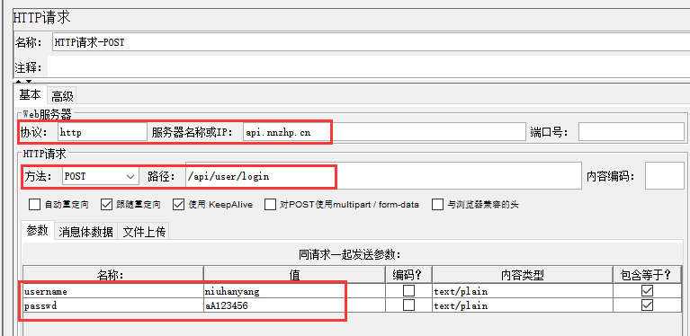Image resolution: width=690 pixels, height=336 pixels.
Task: Open the 消息体数据 tab
Action: [85, 232]
